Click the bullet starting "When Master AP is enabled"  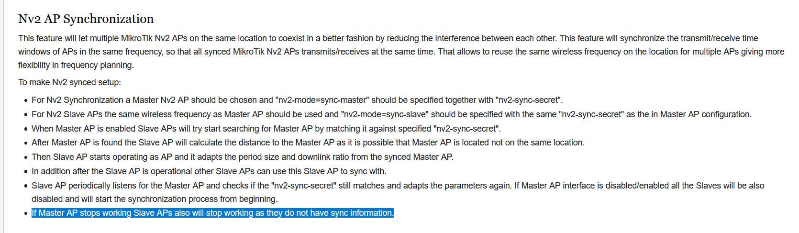tap(266, 129)
